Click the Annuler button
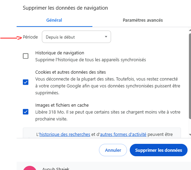This screenshot has width=191, height=170. [113, 150]
